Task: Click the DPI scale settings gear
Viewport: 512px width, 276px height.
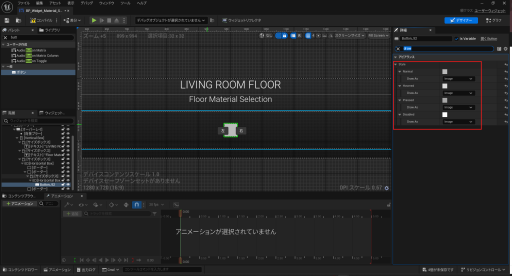Action: pyautogui.click(x=386, y=188)
